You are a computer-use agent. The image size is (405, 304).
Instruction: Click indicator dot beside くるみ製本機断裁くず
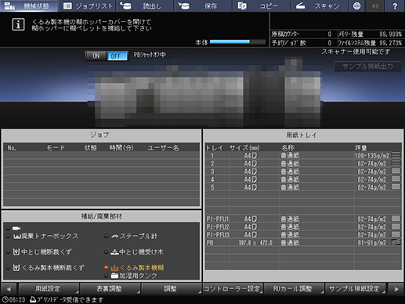pos(9,268)
